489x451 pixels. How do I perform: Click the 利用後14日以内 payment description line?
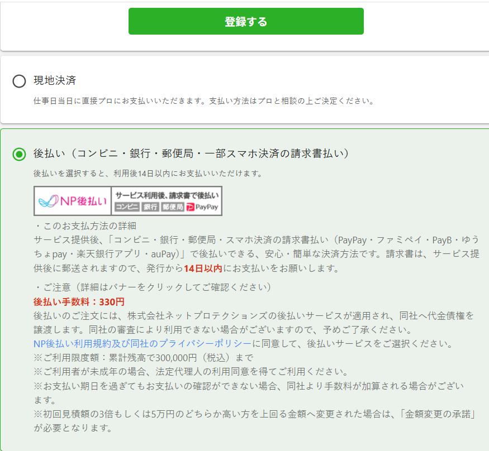tap(148, 174)
